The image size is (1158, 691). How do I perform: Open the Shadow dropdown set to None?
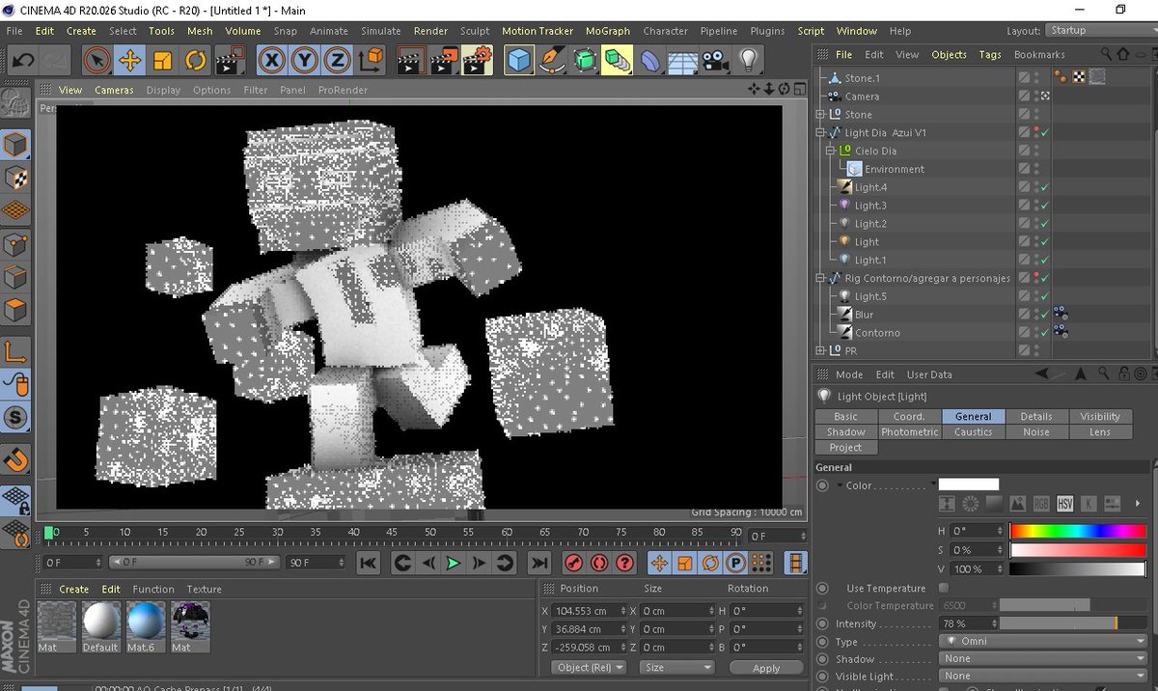pos(1043,659)
